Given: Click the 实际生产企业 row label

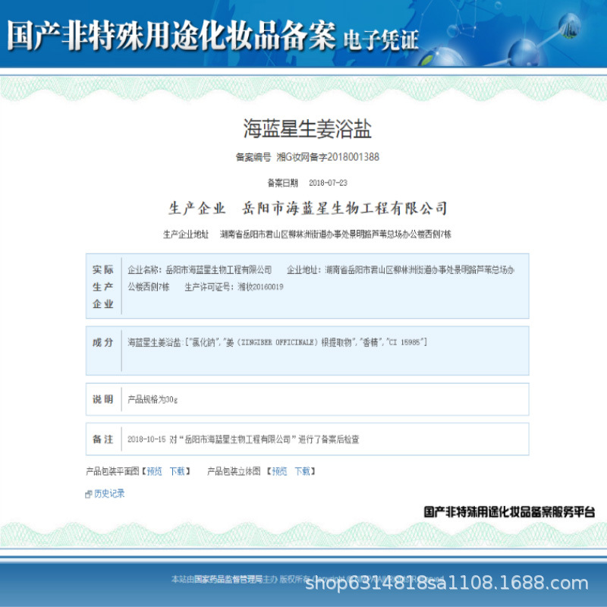Looking at the screenshot, I should click(103, 287).
